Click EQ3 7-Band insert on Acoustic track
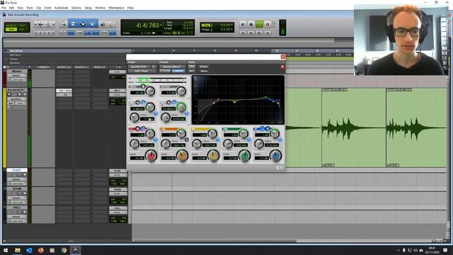 (x=64, y=91)
